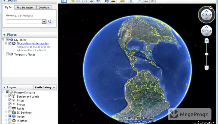This screenshot has width=218, height=124.
Task: Uncheck the Places layer checkbox
Action: [10, 100]
